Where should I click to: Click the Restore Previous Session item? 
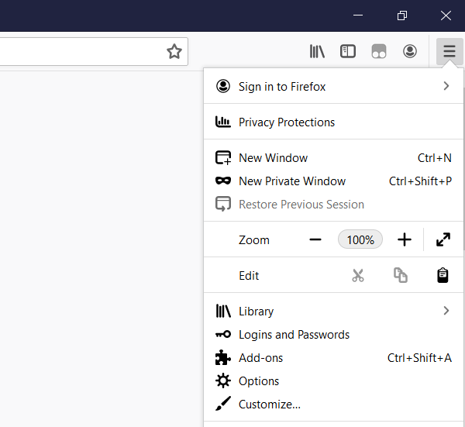(x=333, y=205)
